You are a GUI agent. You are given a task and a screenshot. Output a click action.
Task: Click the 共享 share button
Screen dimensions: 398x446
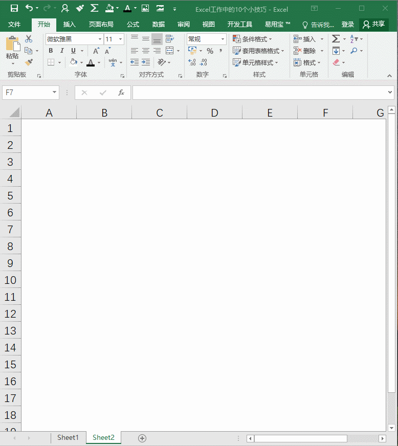click(x=373, y=25)
